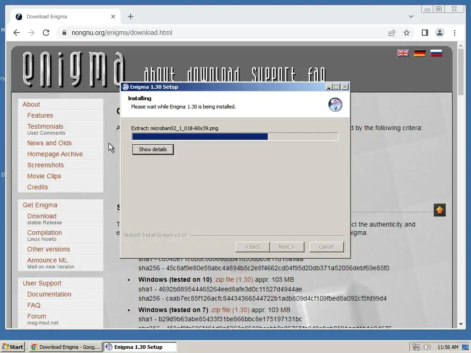This screenshot has height=353, width=471.
Task: Open the 'support' header menu
Action: point(273,74)
